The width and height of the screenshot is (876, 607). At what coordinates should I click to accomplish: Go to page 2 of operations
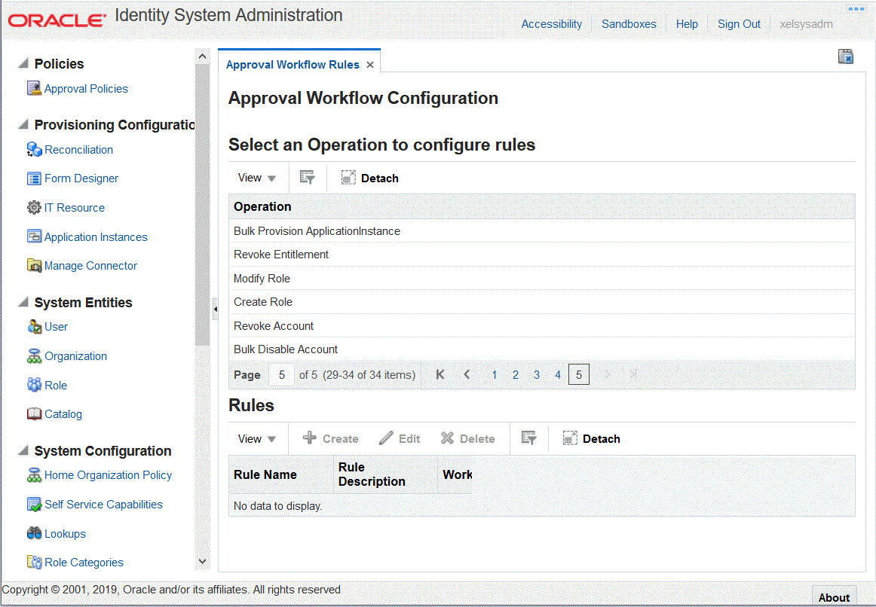(x=515, y=375)
